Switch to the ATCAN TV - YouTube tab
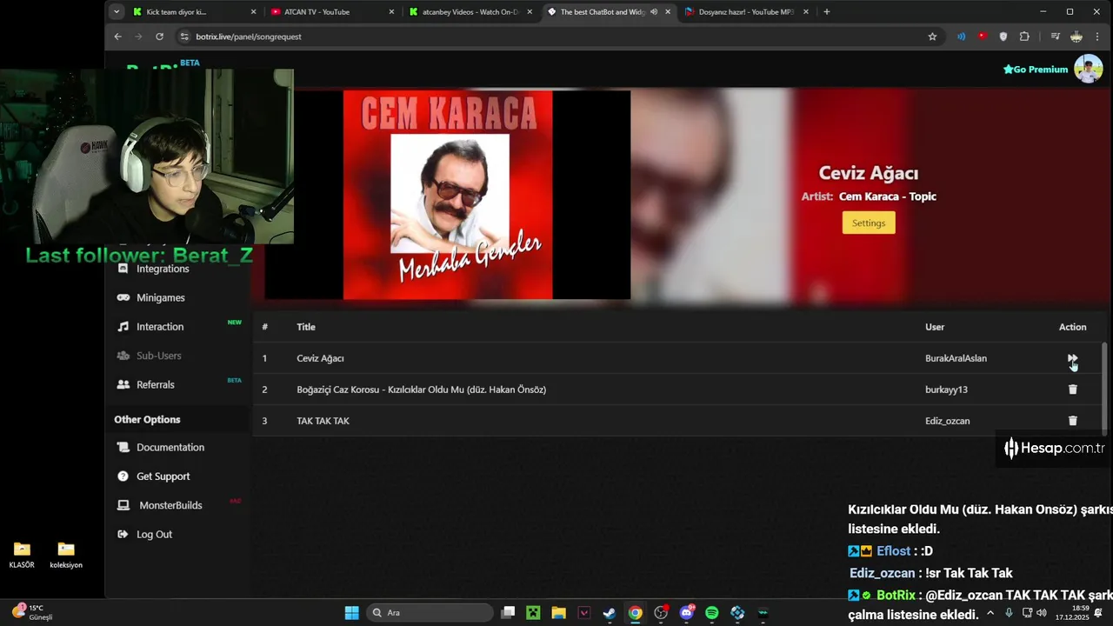This screenshot has height=626, width=1113. coord(332,12)
